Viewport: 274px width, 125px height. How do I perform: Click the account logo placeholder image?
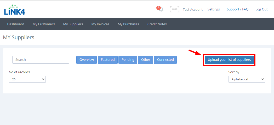(x=175, y=9)
